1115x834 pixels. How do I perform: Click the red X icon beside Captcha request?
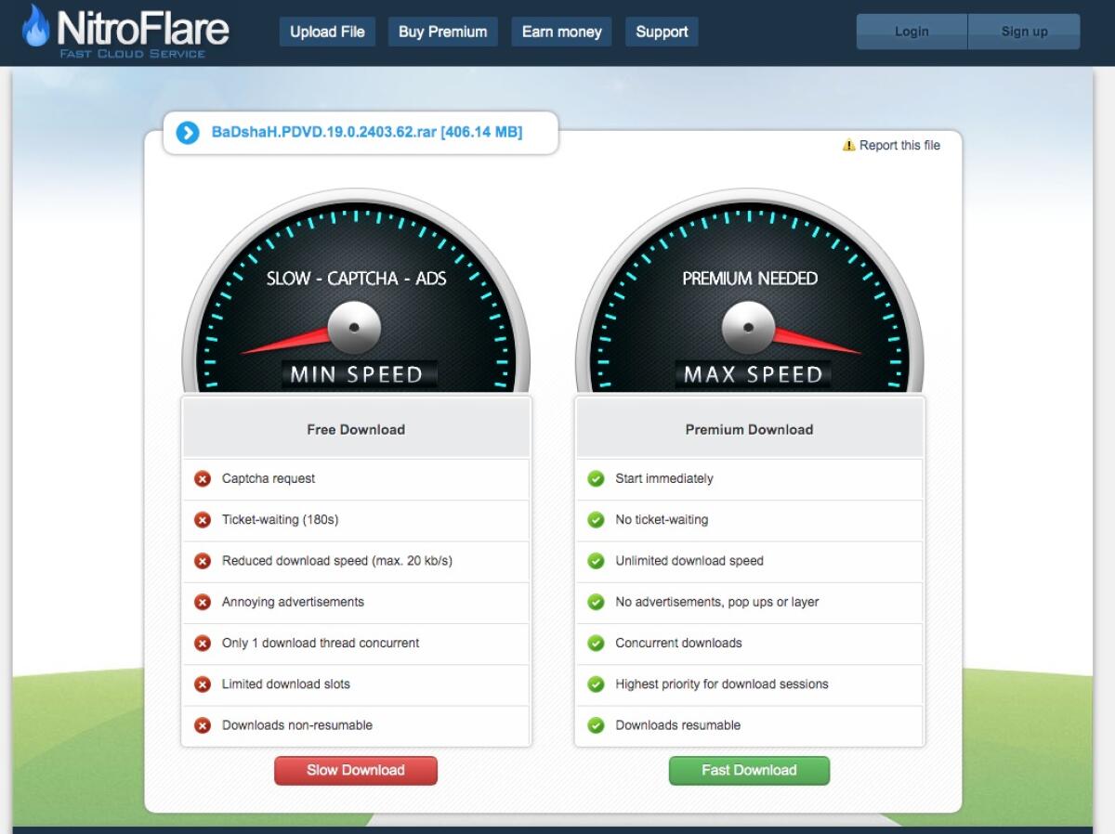(x=202, y=479)
